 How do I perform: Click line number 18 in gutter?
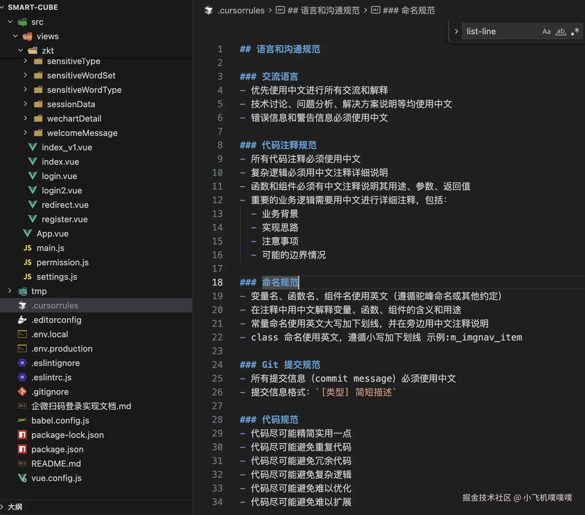pyautogui.click(x=217, y=282)
